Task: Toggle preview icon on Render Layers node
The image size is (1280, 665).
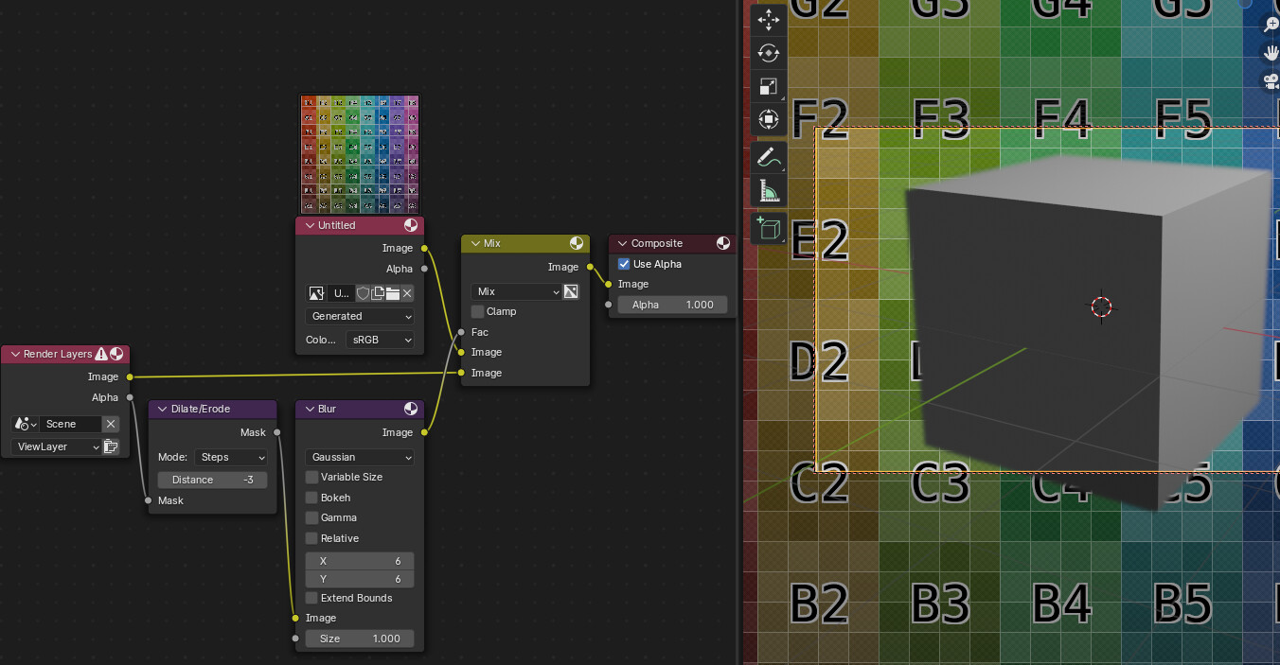Action: (116, 354)
